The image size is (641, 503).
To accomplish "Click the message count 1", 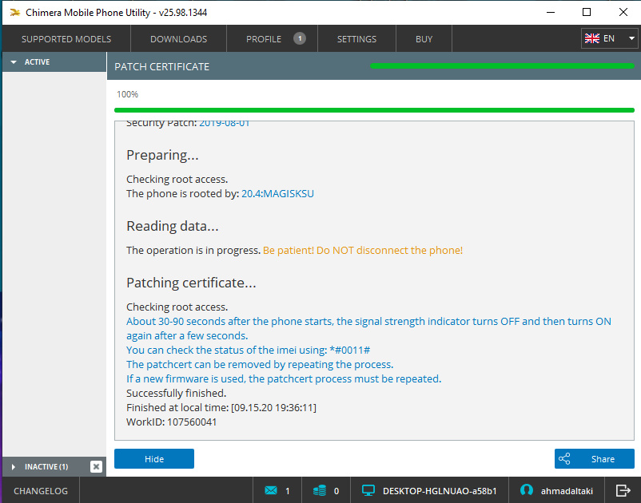I will (288, 491).
